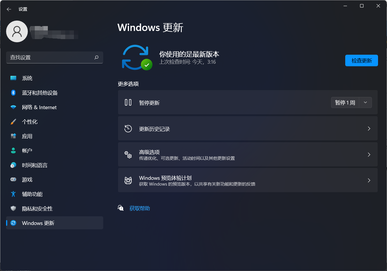Click the 暂停1周 button

coord(345,102)
